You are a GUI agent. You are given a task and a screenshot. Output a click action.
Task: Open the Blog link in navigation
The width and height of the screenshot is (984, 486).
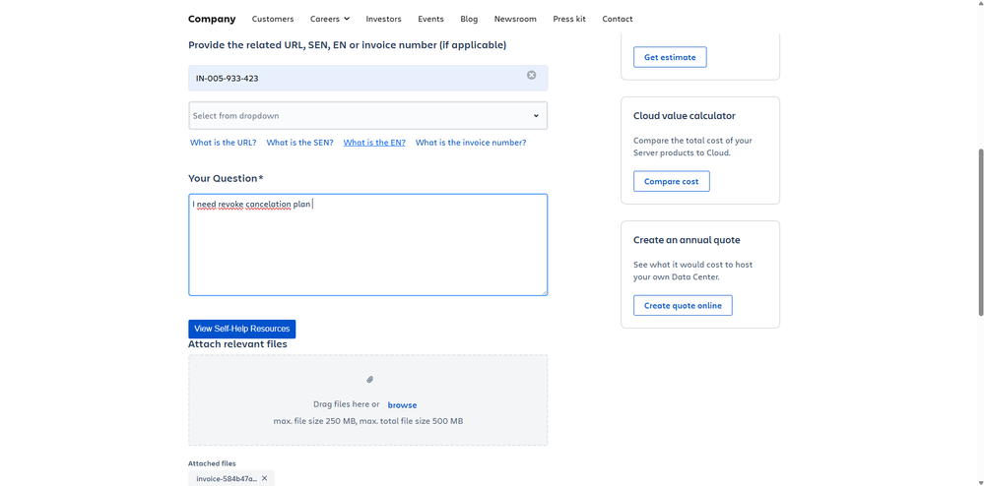(469, 19)
